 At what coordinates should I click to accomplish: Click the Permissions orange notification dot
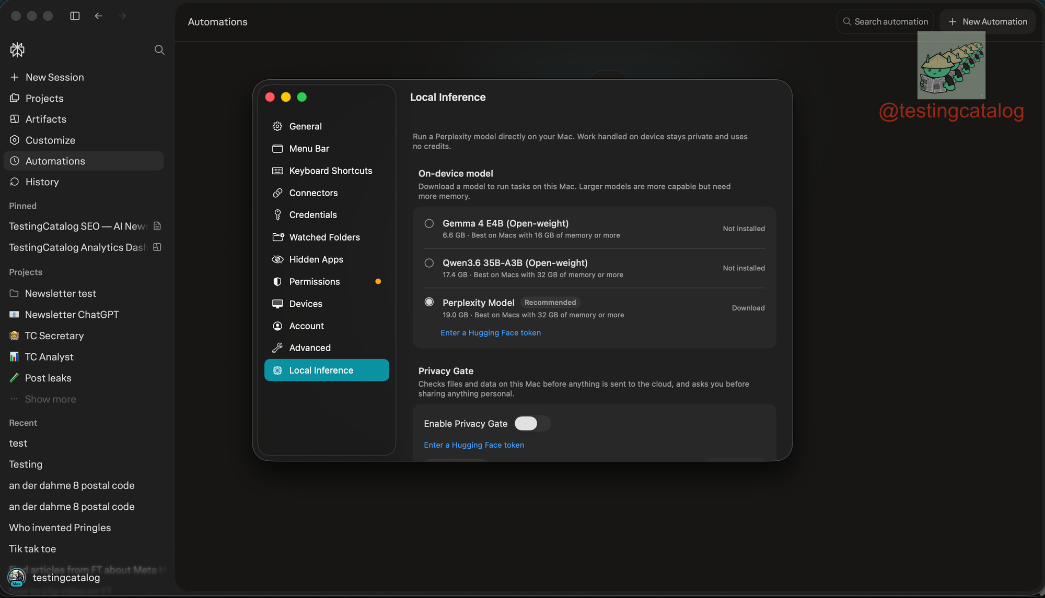point(378,282)
